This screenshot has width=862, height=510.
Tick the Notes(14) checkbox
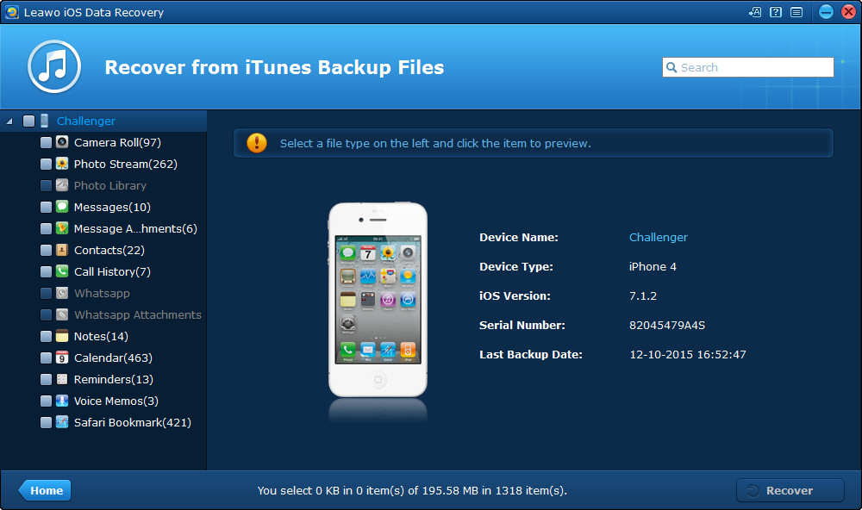(46, 336)
